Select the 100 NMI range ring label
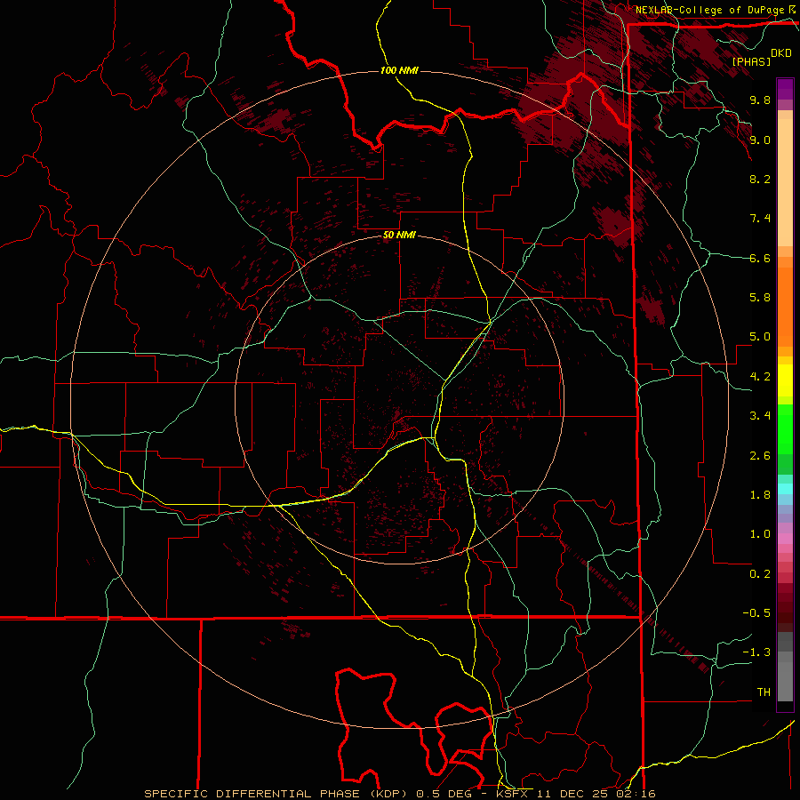Viewport: 800px width, 800px height. tap(399, 70)
